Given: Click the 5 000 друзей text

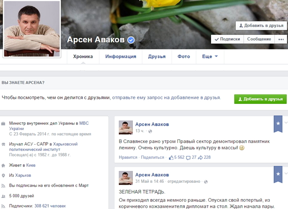Looking at the screenshot, I should (x=21, y=196).
